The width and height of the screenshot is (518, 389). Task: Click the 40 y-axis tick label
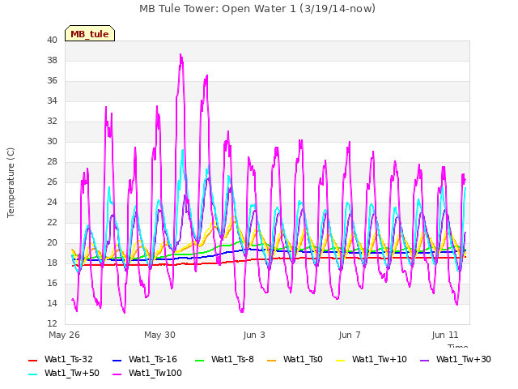(x=52, y=40)
